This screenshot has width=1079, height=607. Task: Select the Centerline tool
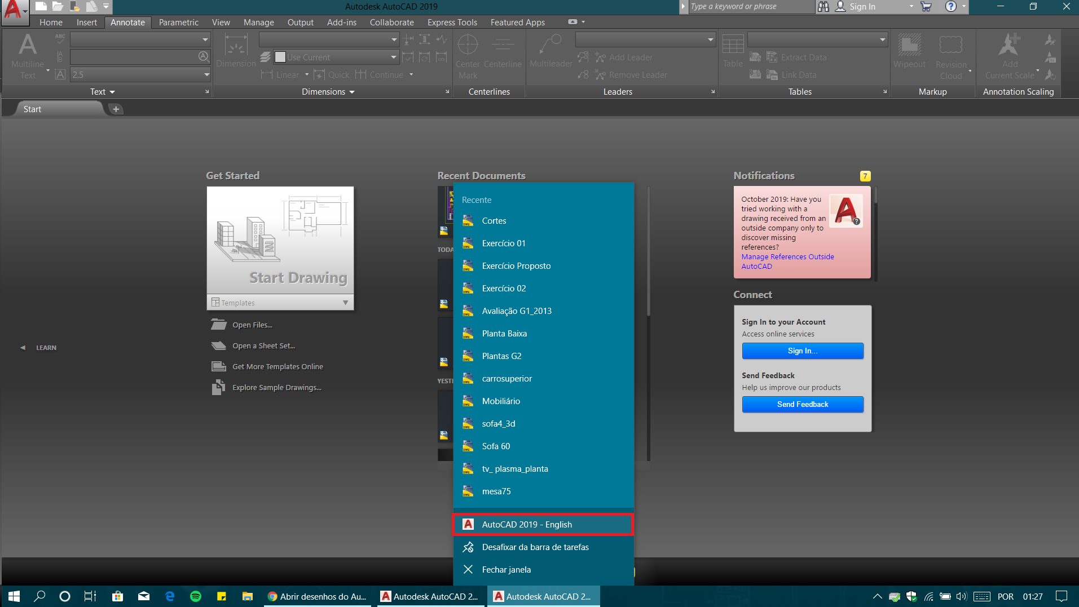(503, 51)
